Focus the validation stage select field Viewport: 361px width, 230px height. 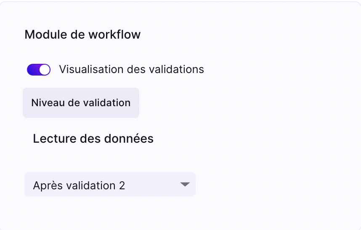[x=110, y=184]
